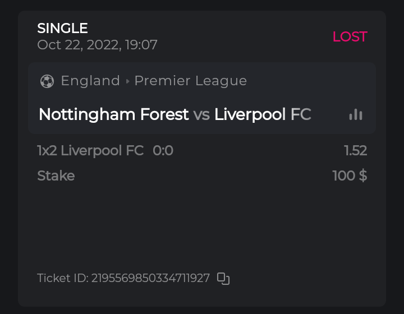Viewport: 404px width, 314px height.
Task: Click the LOST status label
Action: point(350,37)
